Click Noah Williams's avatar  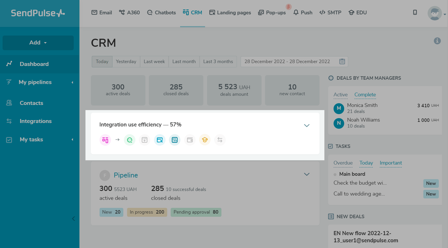coord(339,123)
